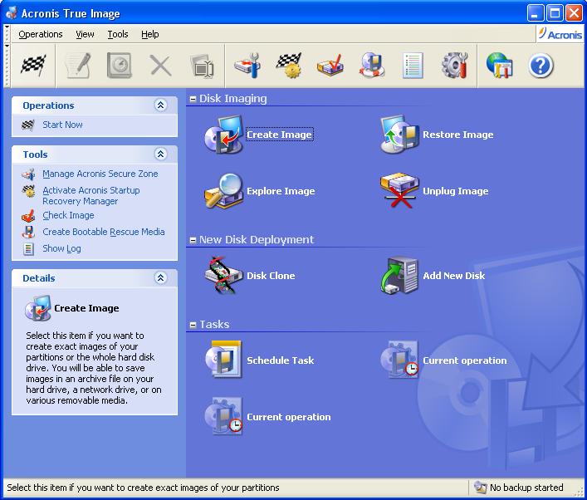Click the greyed-out pencil and paper toolbar icon

pos(78,65)
